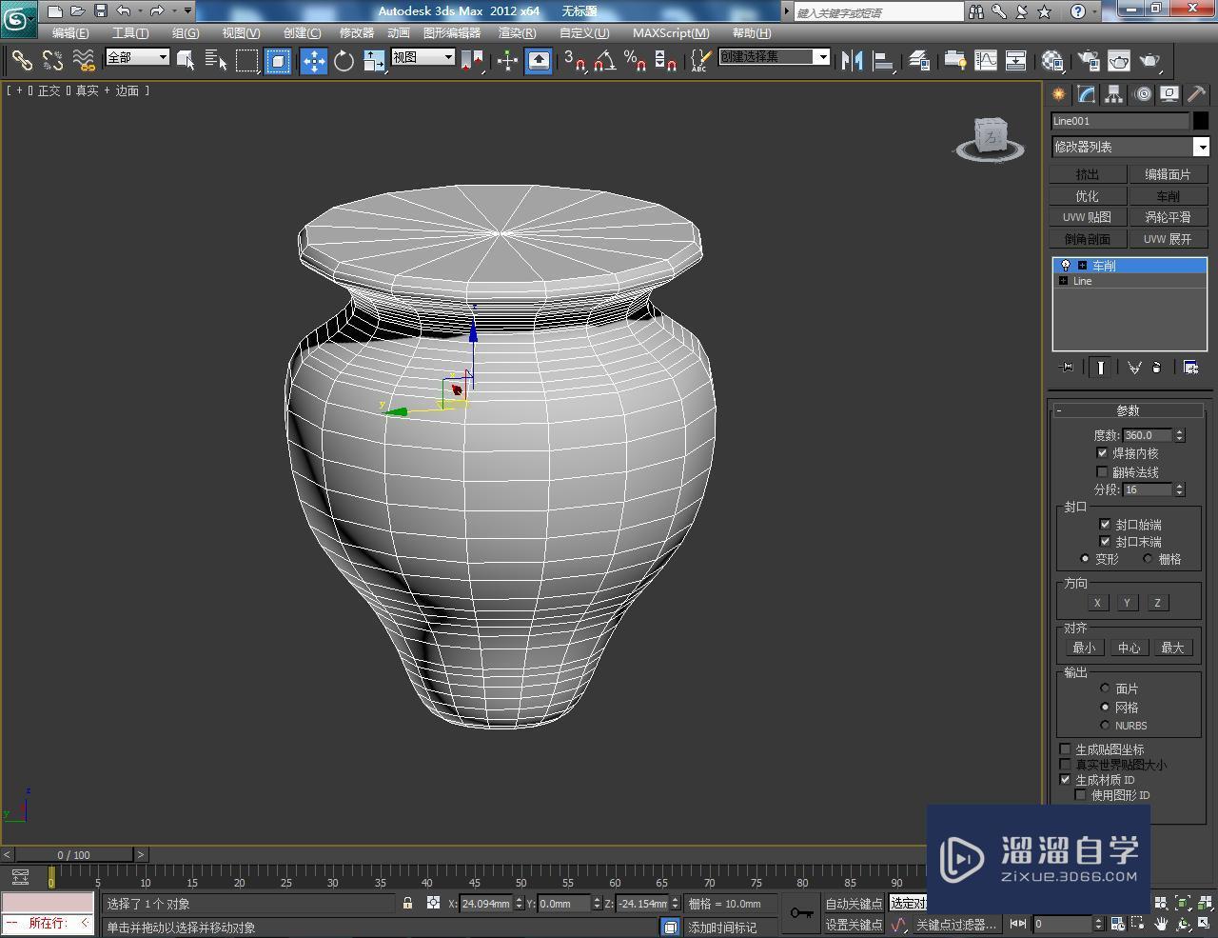Align lathe axis to Min
1218x938 pixels.
pos(1083,648)
